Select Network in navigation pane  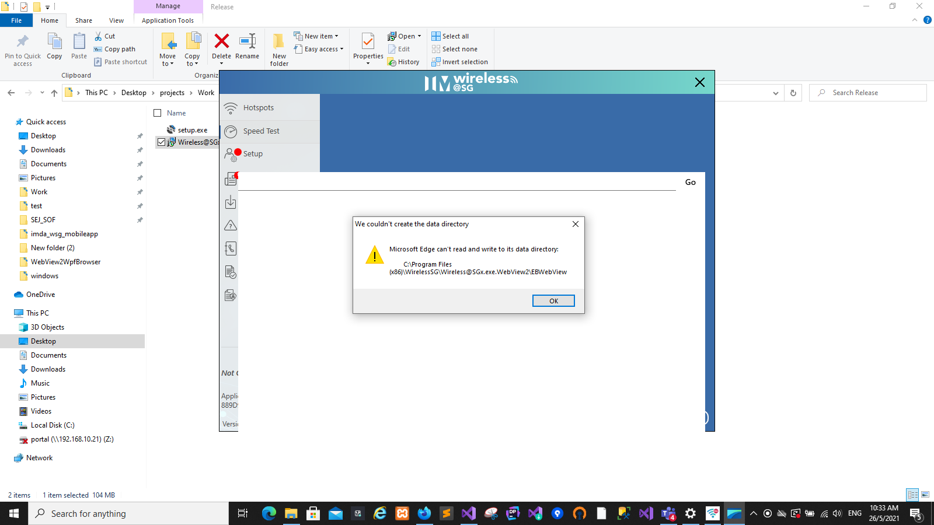coord(39,458)
